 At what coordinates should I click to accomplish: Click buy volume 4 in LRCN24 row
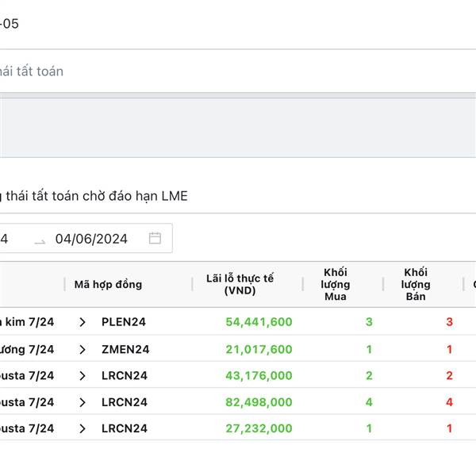click(369, 402)
